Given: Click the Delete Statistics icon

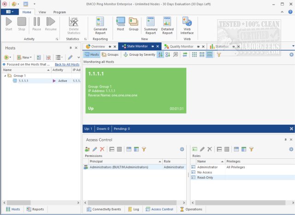Looking at the screenshot, I should pyautogui.click(x=74, y=26).
